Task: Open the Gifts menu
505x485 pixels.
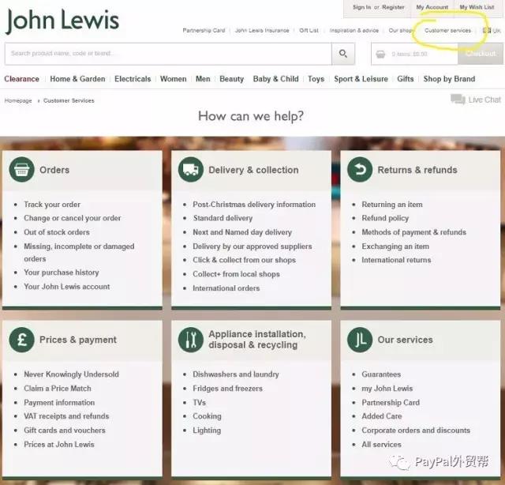Action: coord(405,79)
